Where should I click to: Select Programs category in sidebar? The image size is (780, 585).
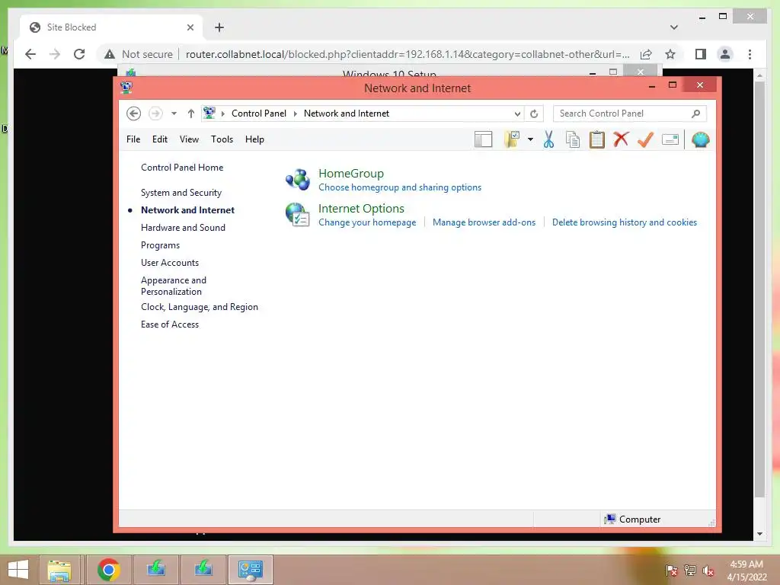click(x=160, y=245)
